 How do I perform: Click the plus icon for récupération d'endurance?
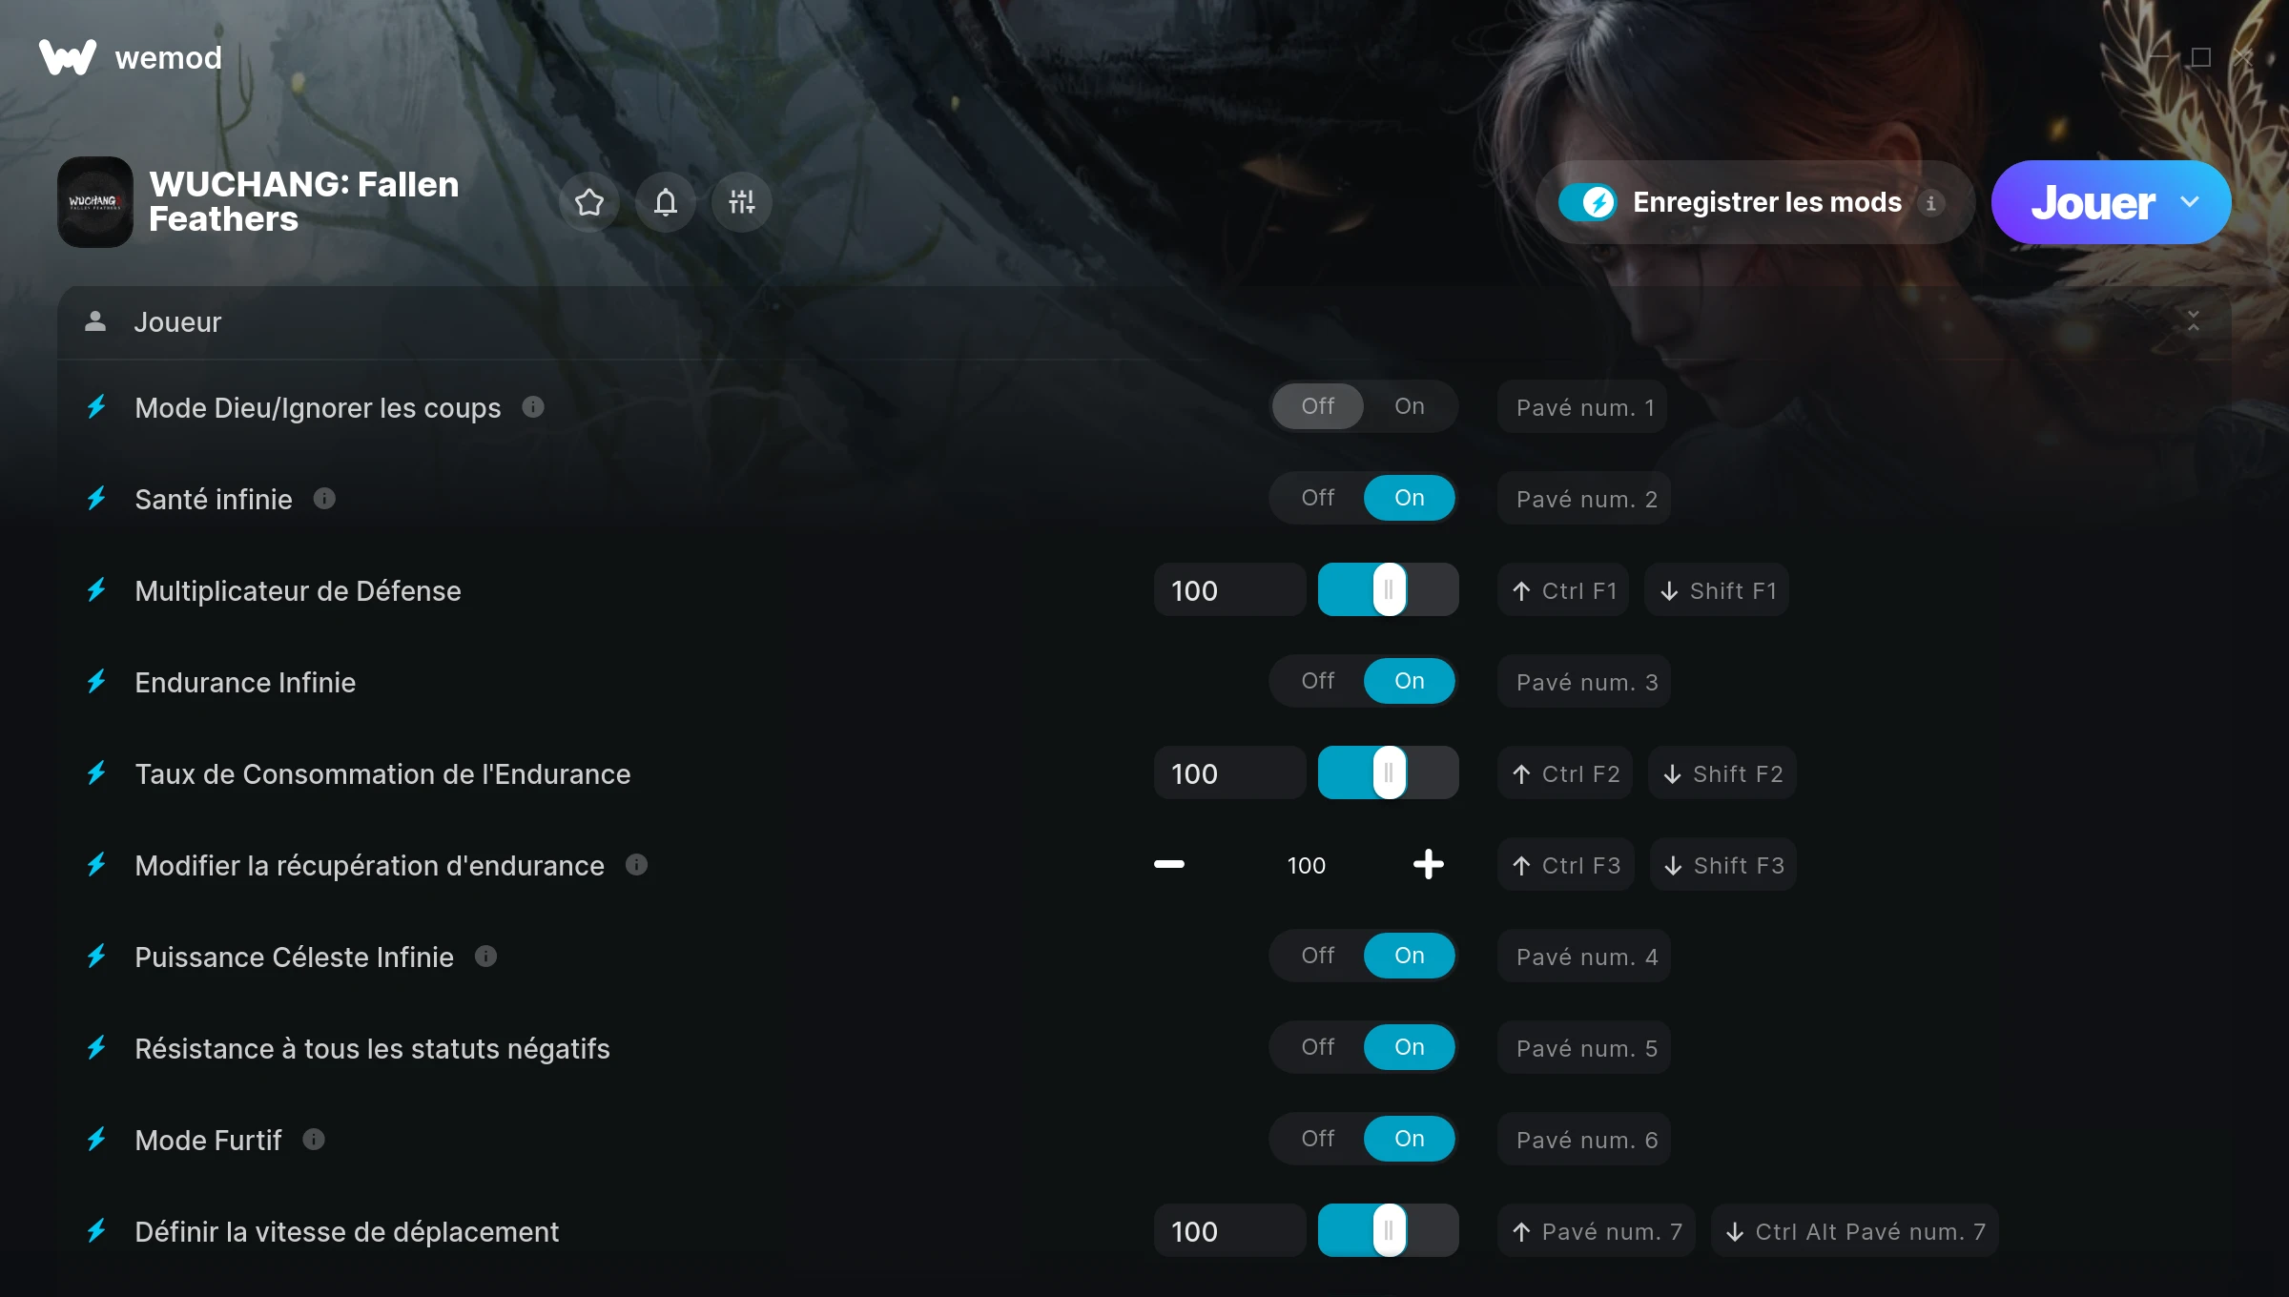point(1428,865)
